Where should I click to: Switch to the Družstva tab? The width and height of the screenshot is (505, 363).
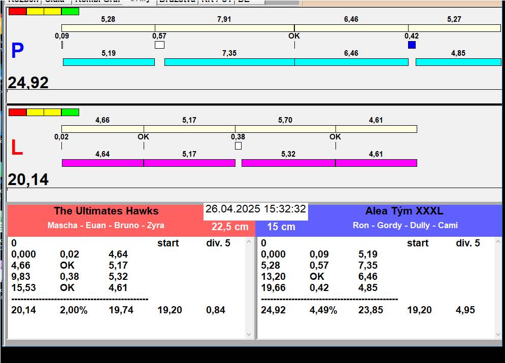pos(177,2)
